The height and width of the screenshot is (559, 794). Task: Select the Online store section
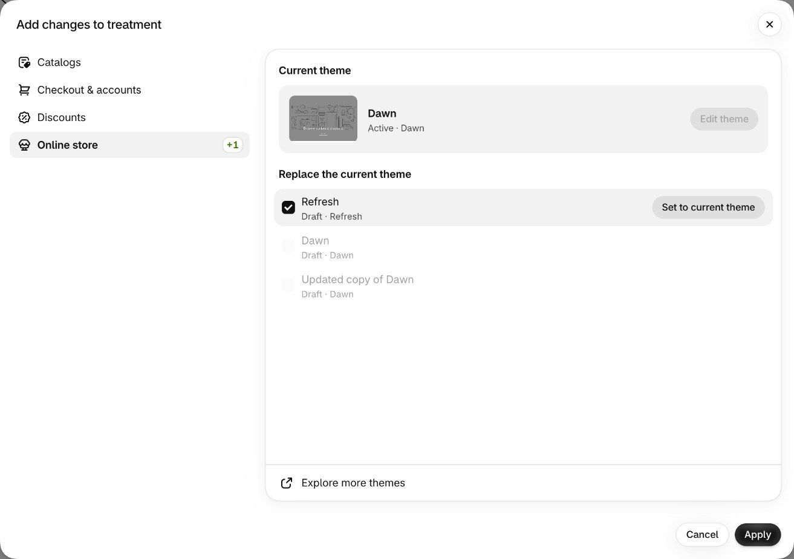pyautogui.click(x=129, y=145)
